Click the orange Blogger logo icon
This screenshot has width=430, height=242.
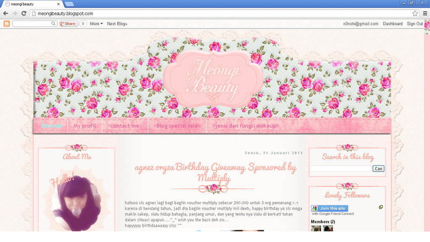click(7, 24)
